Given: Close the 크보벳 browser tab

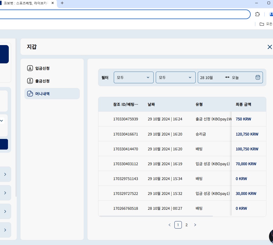Looking at the screenshot, I should [x=53, y=3].
